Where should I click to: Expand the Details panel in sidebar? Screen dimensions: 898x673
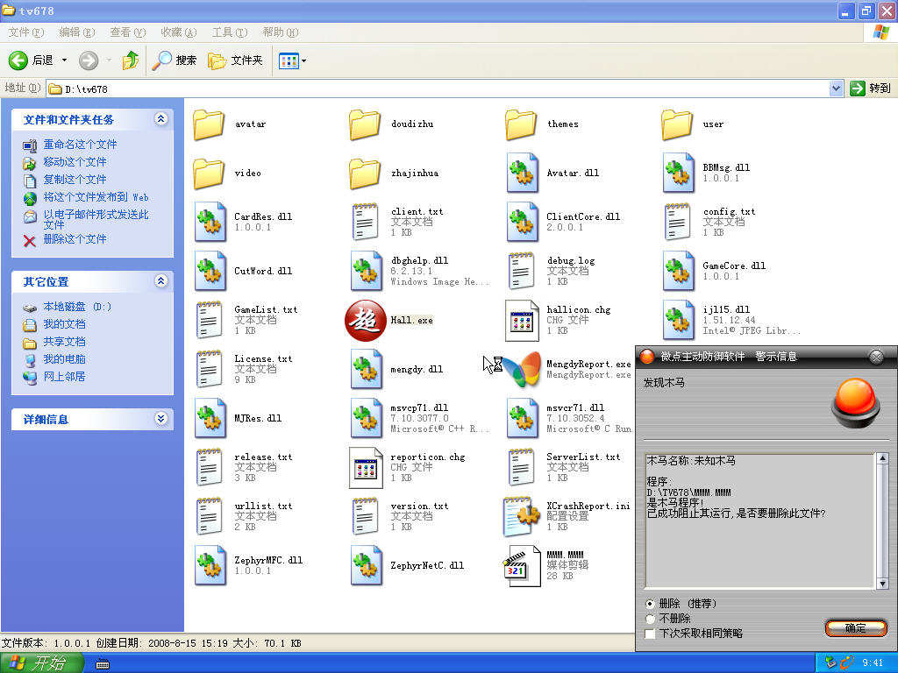pos(160,419)
